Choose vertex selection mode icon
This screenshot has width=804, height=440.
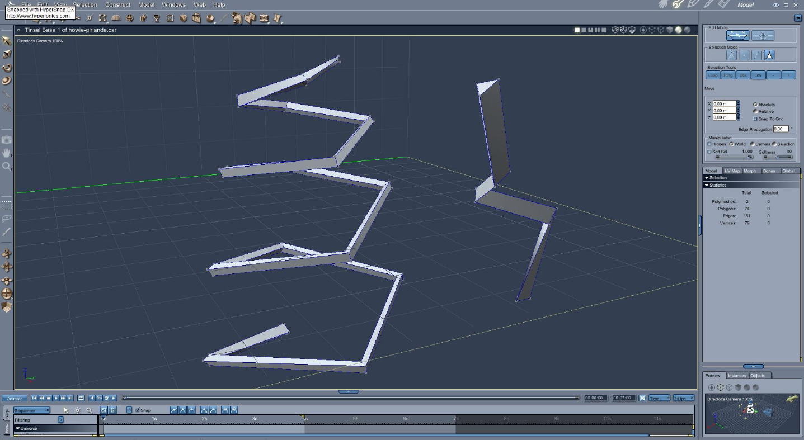tap(744, 55)
